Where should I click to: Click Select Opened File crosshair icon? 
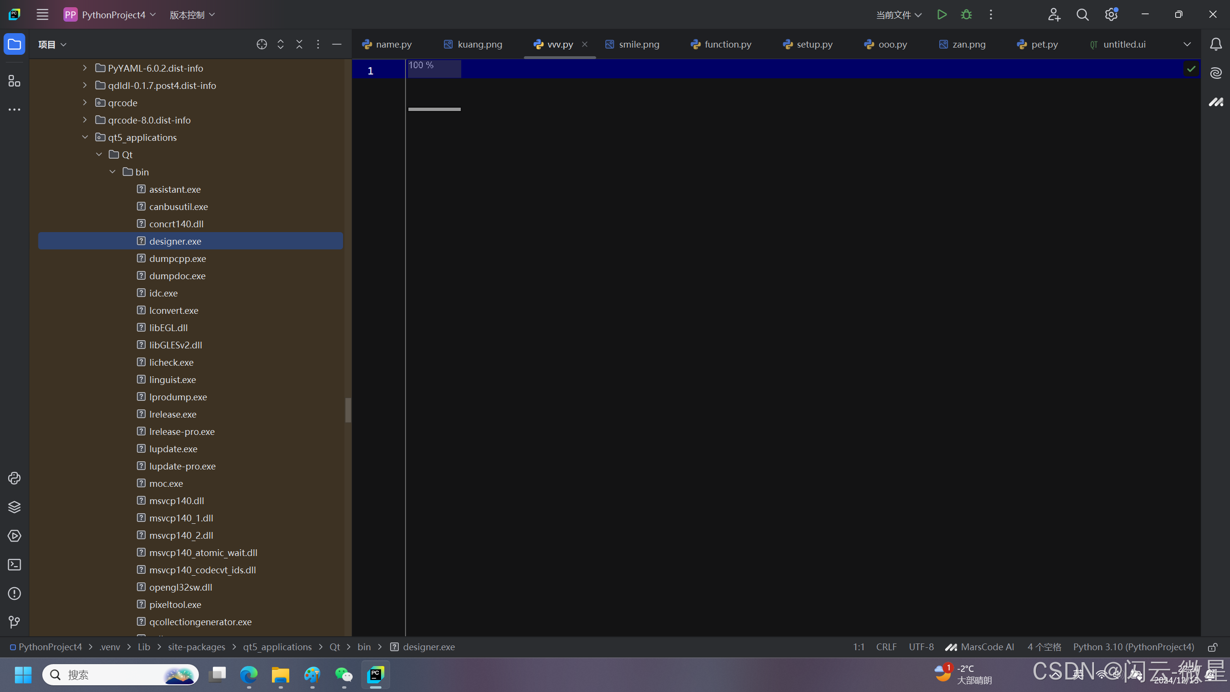(261, 44)
